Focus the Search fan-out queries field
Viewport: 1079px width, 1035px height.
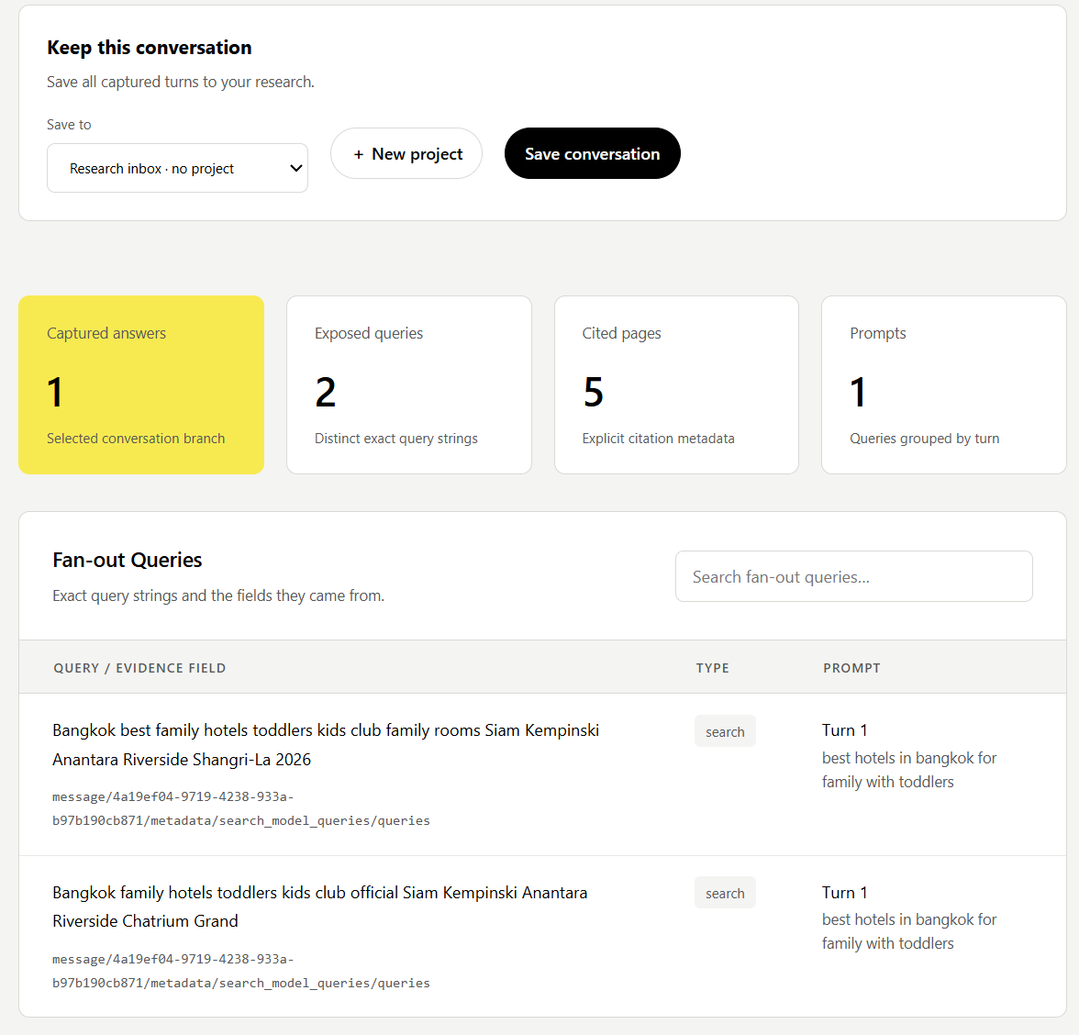point(854,576)
